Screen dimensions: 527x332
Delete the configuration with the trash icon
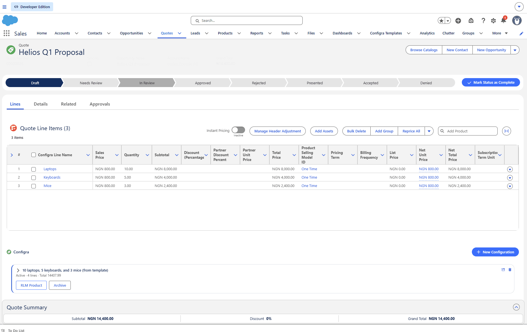(x=510, y=270)
